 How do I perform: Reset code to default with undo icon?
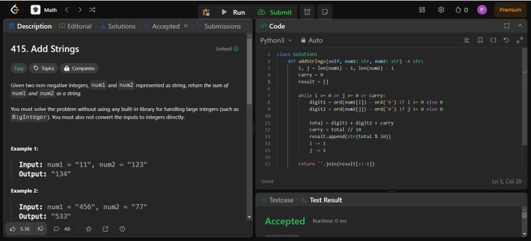point(506,40)
